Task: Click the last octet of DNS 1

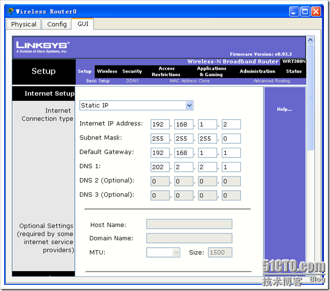Action: click(231, 167)
